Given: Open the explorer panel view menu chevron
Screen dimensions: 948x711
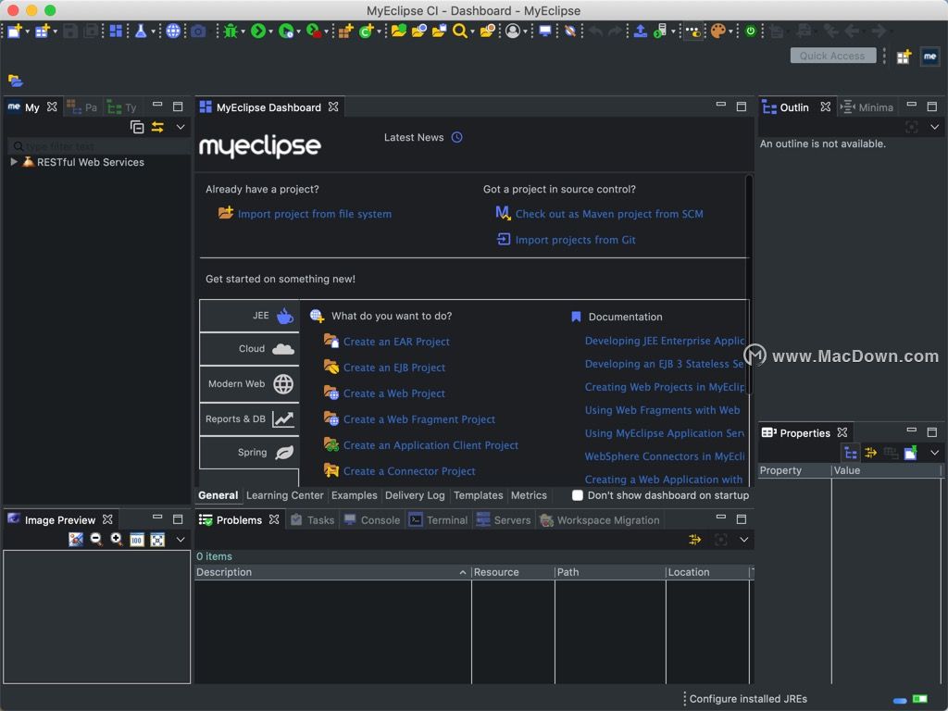Looking at the screenshot, I should [x=181, y=127].
